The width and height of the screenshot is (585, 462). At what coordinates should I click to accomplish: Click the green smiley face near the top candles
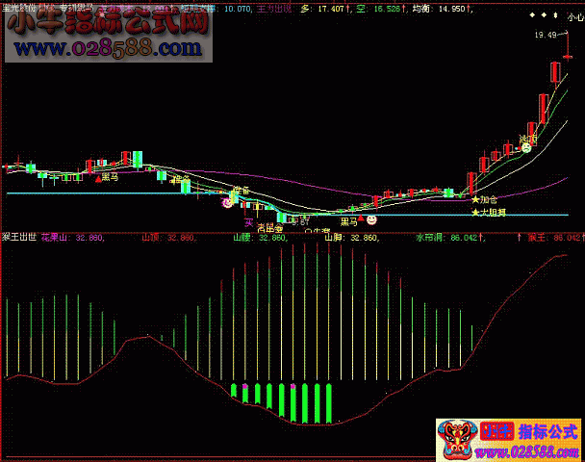[526, 147]
